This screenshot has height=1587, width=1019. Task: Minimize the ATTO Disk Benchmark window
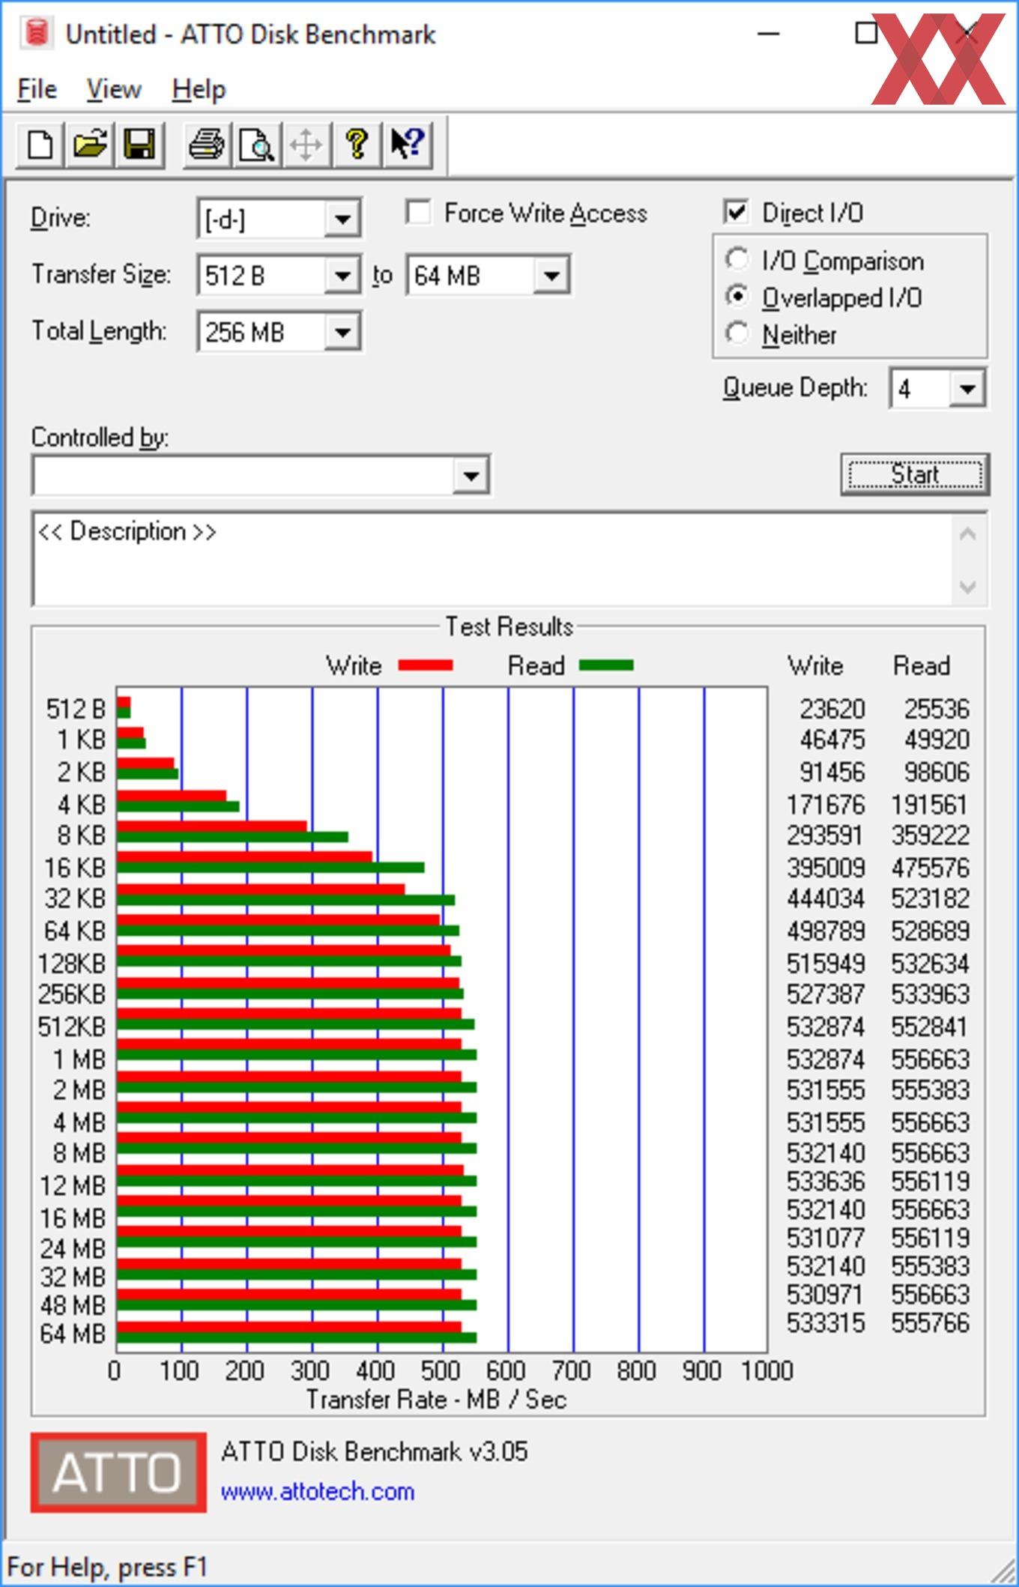click(769, 34)
